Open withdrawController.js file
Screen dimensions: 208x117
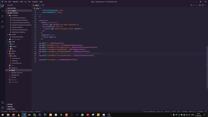pyautogui.click(x=19, y=32)
